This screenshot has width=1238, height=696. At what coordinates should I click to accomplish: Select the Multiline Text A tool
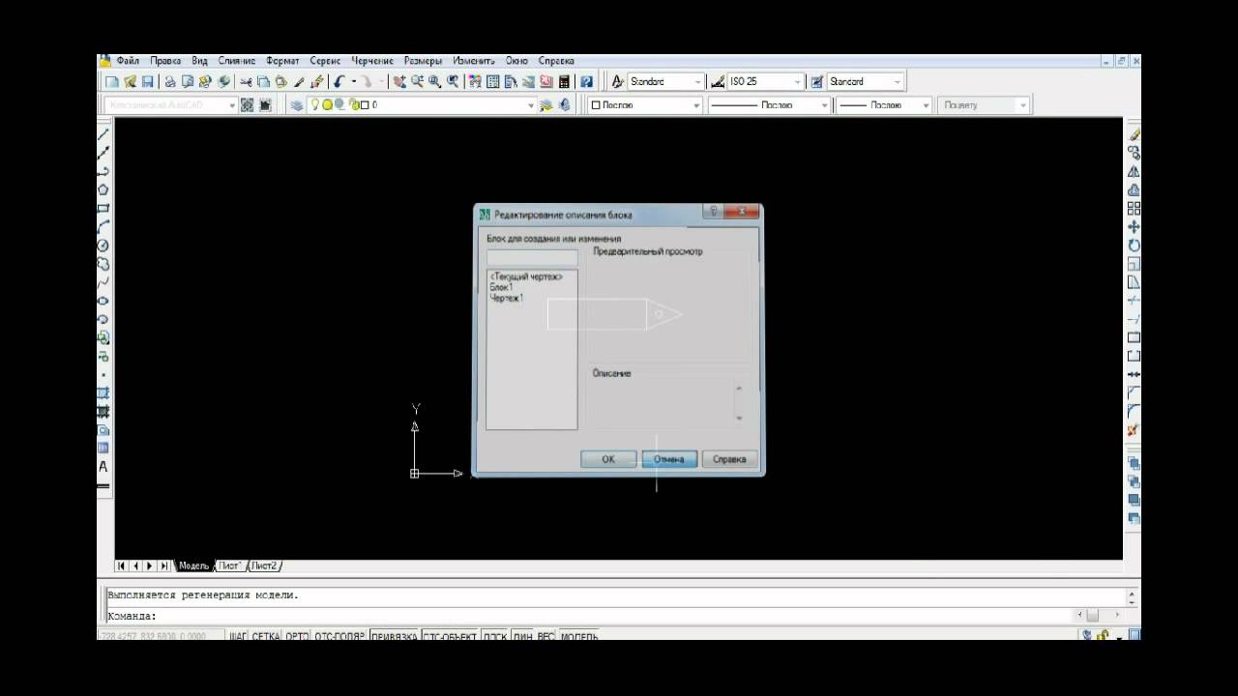(x=103, y=467)
